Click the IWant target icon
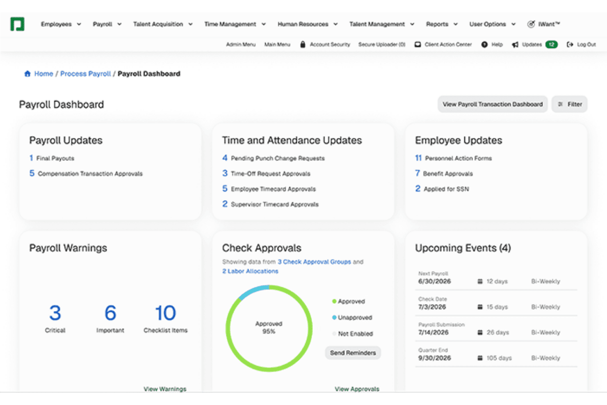The width and height of the screenshot is (607, 405). pyautogui.click(x=531, y=24)
